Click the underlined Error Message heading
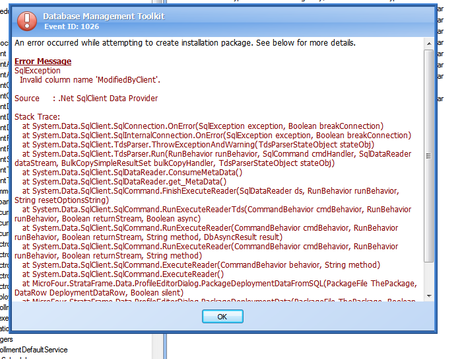 pyautogui.click(x=43, y=61)
